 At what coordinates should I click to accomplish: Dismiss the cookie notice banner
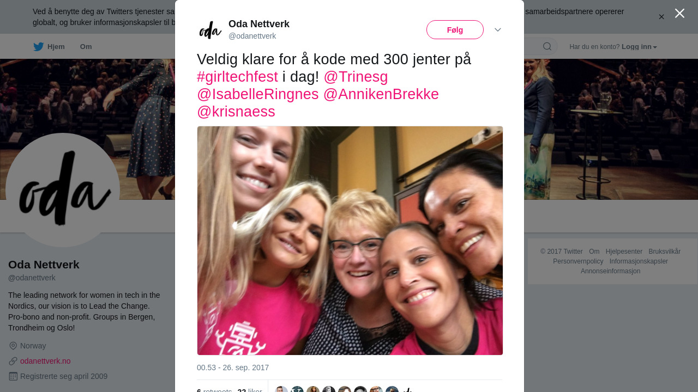tap(661, 17)
